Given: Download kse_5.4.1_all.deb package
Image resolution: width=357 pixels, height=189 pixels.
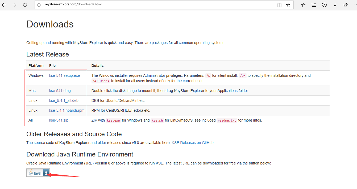Looking at the screenshot, I should (x=64, y=100).
